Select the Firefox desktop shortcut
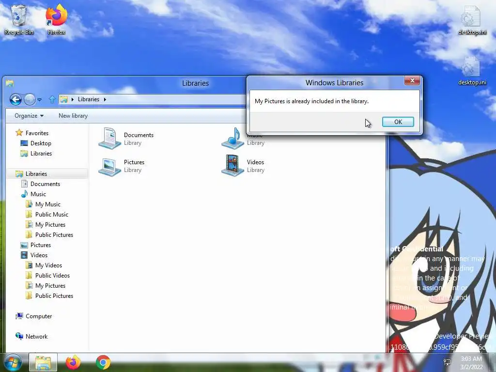This screenshot has width=496, height=372. tap(56, 19)
